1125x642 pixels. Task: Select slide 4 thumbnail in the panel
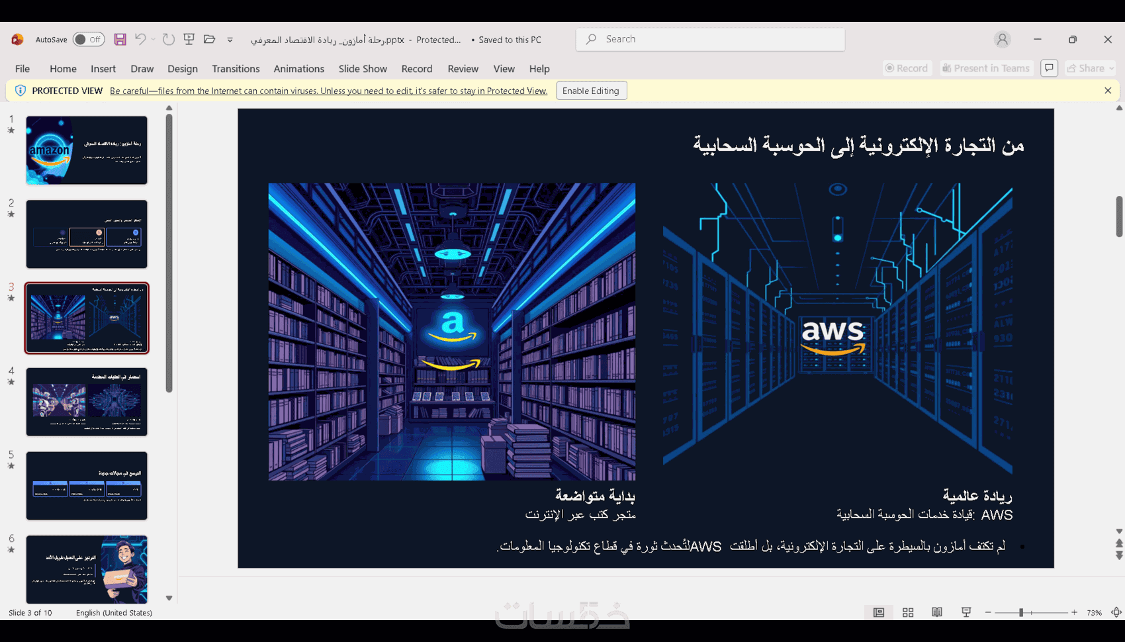click(x=87, y=402)
